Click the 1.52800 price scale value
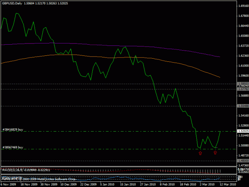This screenshot has height=187, width=249. pyautogui.click(x=243, y=126)
